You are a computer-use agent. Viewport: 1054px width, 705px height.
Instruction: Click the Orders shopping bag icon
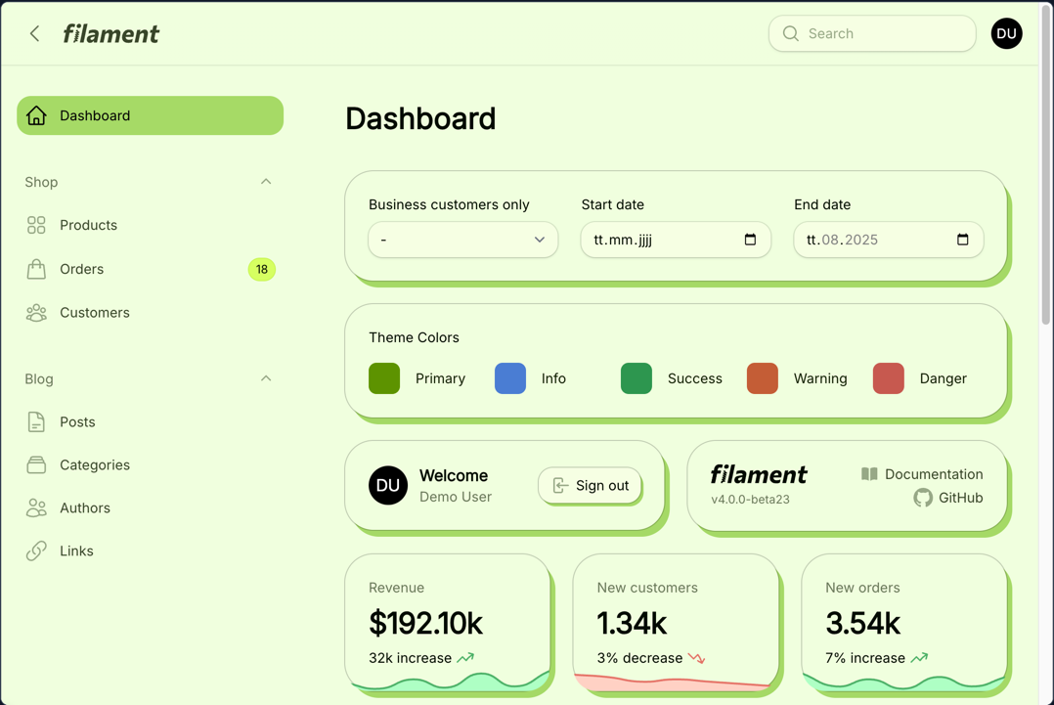[36, 269]
